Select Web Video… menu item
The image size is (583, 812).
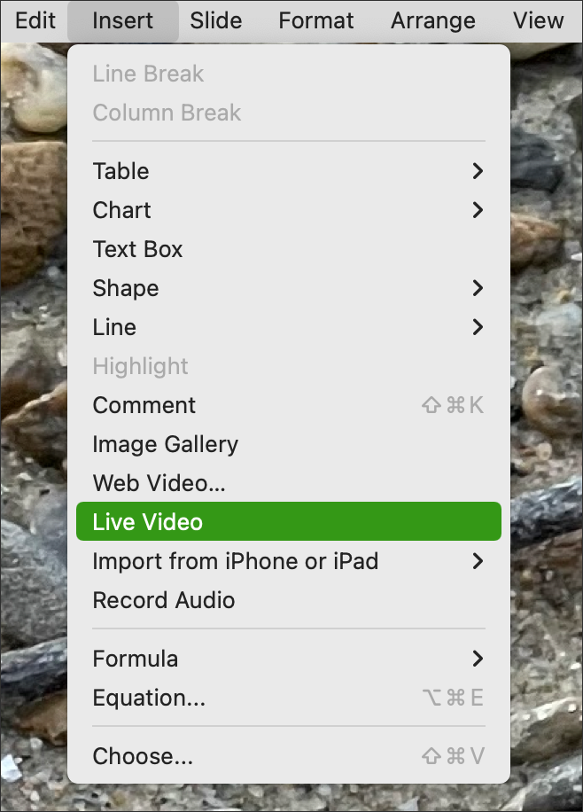[288, 483]
